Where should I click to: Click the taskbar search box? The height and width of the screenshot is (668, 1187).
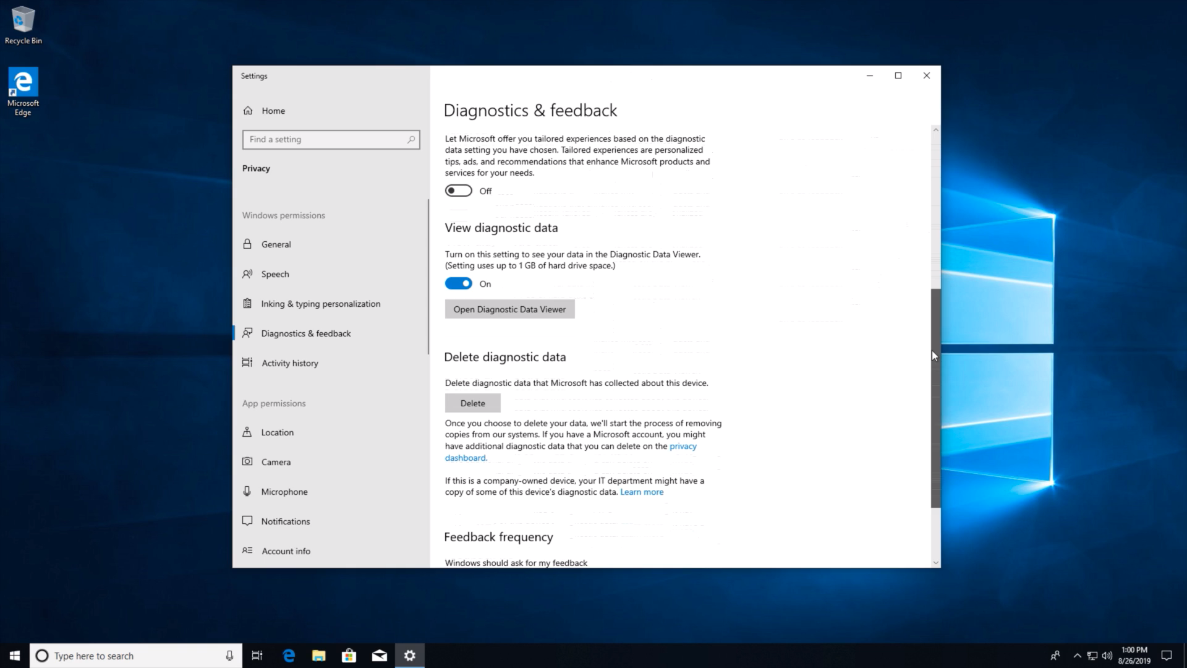point(135,656)
